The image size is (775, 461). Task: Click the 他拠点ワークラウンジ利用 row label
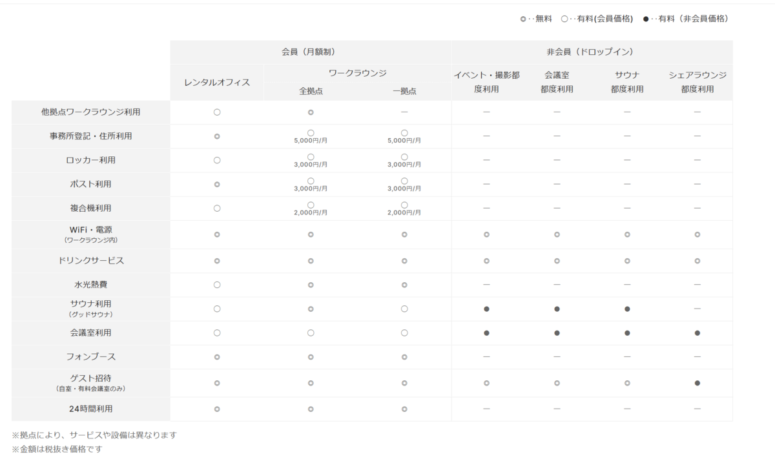90,112
